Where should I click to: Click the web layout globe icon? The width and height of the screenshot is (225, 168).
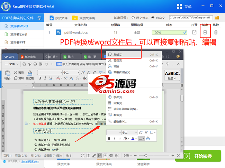pos(111,156)
